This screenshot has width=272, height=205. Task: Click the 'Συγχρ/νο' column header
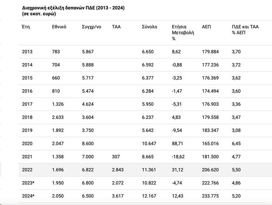[92, 27]
